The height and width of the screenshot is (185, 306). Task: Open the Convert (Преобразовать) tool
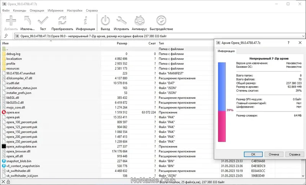62,21
